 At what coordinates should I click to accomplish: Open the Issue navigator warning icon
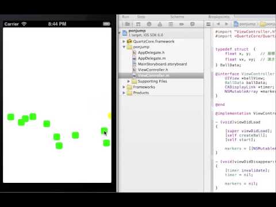[x=160, y=24]
